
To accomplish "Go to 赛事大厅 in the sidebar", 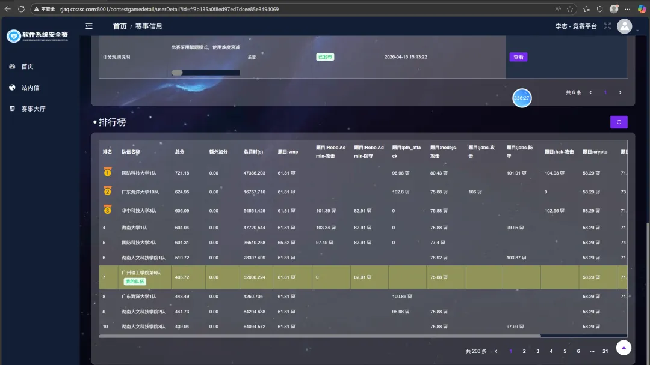I will point(33,109).
